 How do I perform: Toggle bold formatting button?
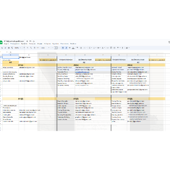(x=63, y=48)
